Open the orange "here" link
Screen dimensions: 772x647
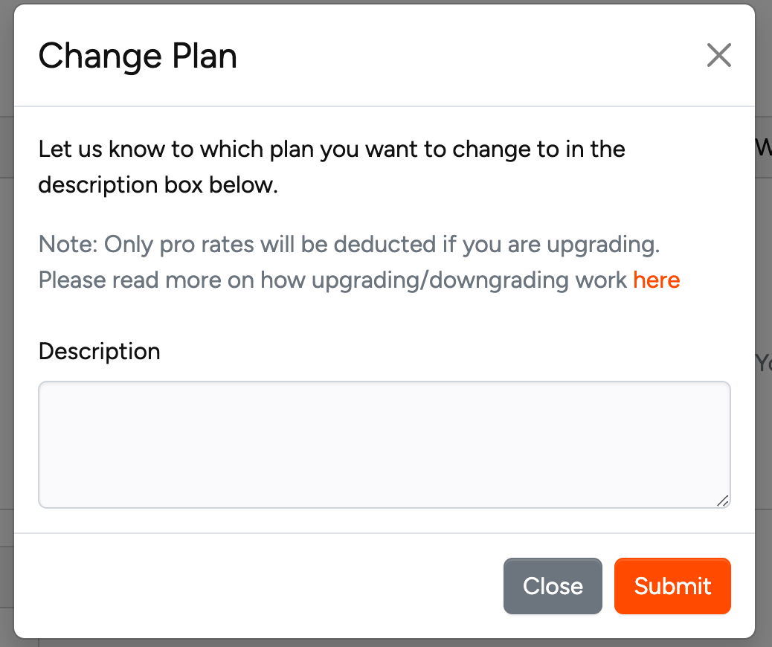(x=656, y=280)
